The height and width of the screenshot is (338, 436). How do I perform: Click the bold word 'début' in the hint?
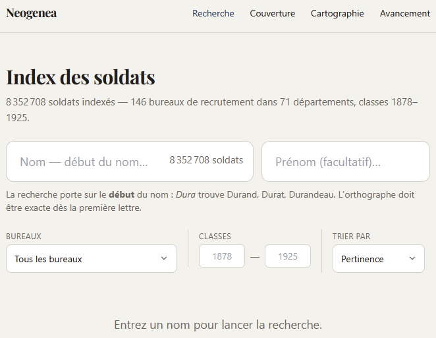point(121,194)
